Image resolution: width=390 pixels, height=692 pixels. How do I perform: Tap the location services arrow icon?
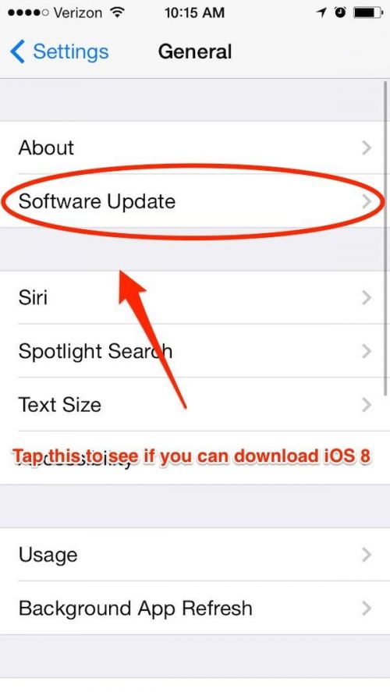coord(321,12)
